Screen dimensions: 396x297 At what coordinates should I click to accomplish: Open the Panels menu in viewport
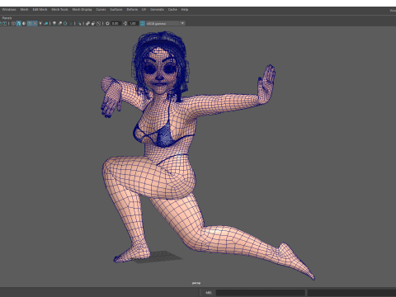[x=7, y=18]
